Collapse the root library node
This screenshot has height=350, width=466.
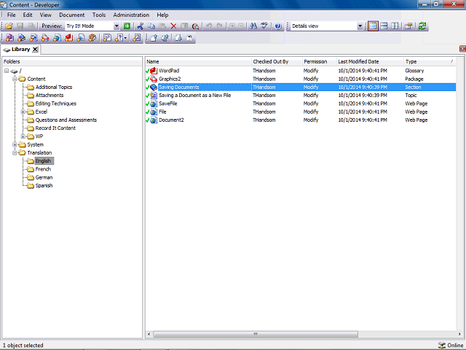tap(7, 71)
